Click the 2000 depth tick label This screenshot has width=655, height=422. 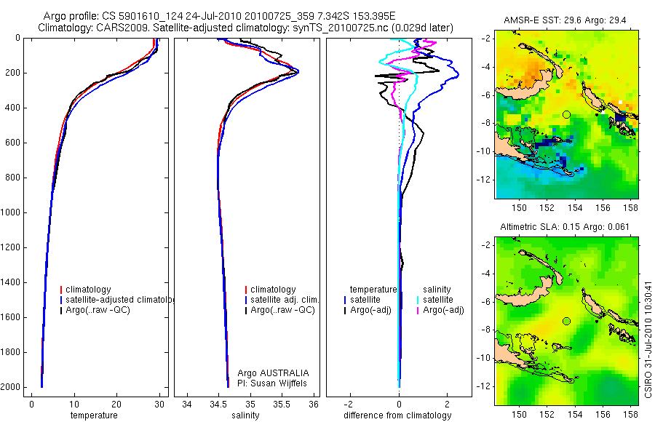pyautogui.click(x=10, y=387)
